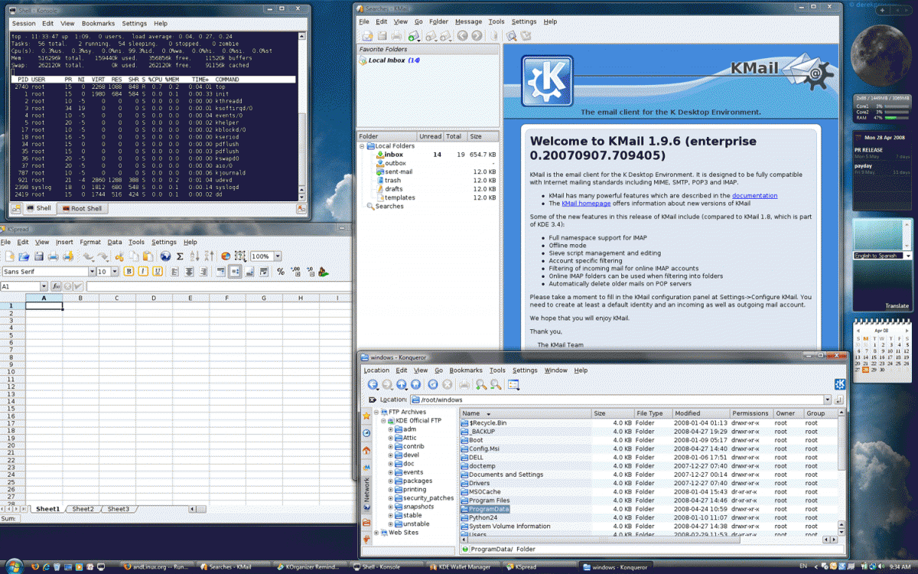Collapse the KDE Official FTP tree node
Image resolution: width=918 pixels, height=574 pixels.
coord(384,421)
